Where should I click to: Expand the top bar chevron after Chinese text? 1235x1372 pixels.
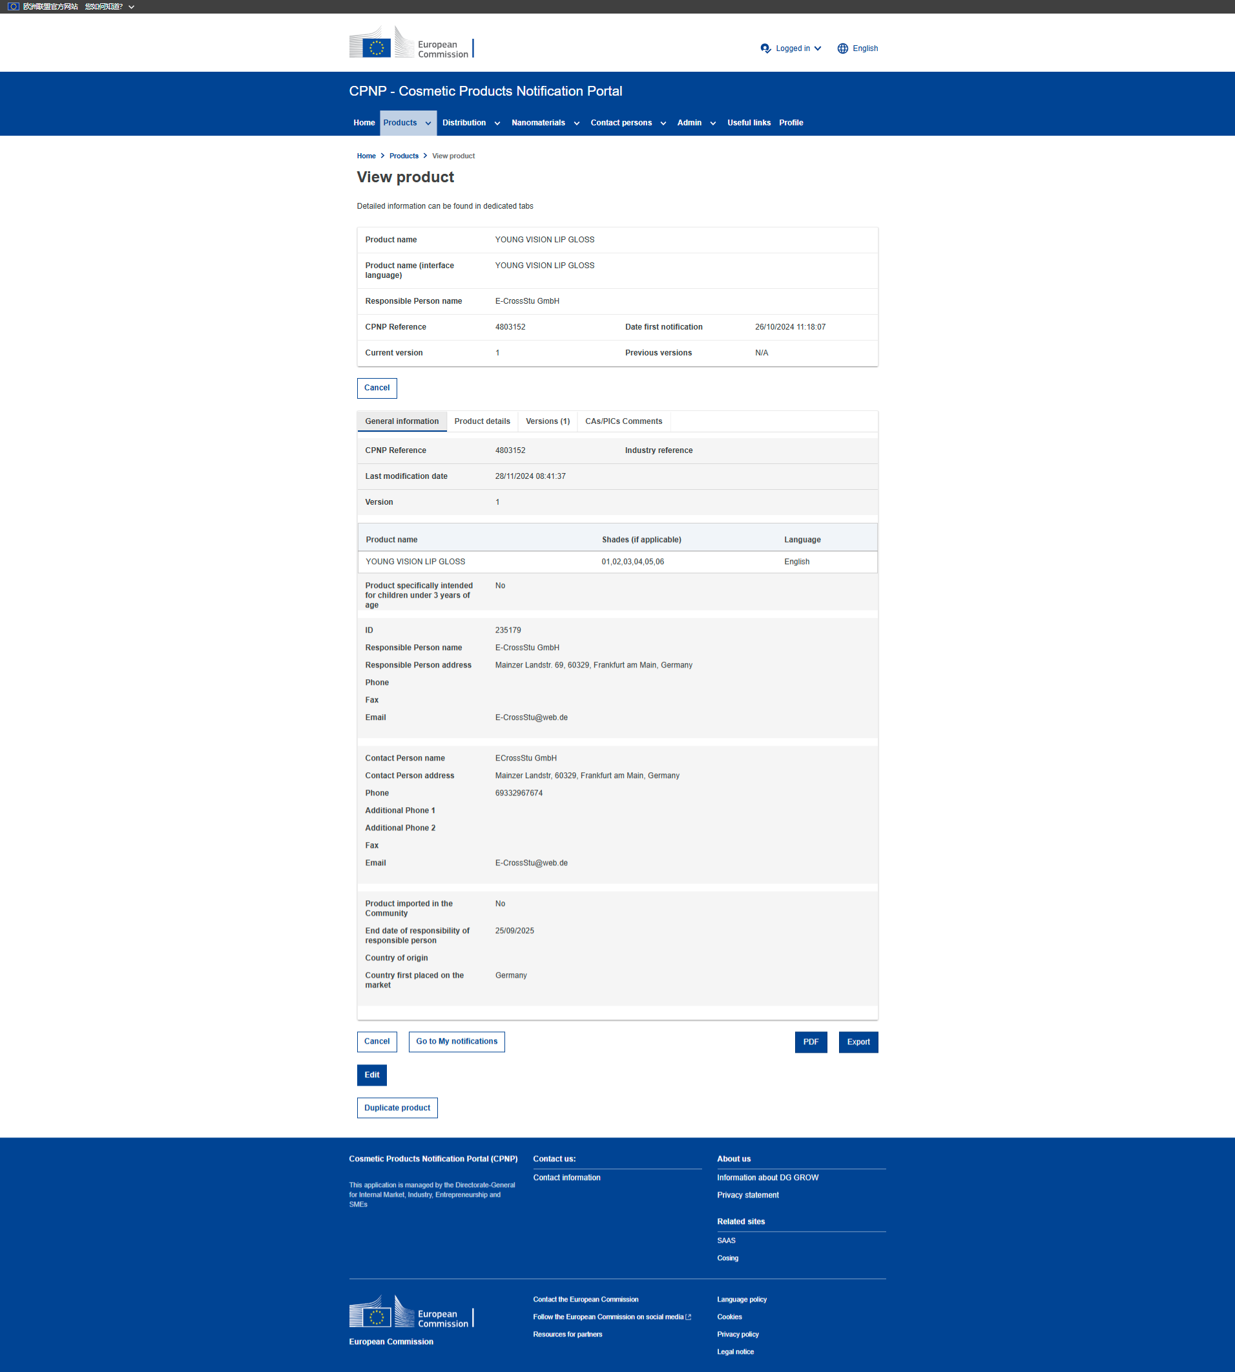point(132,7)
